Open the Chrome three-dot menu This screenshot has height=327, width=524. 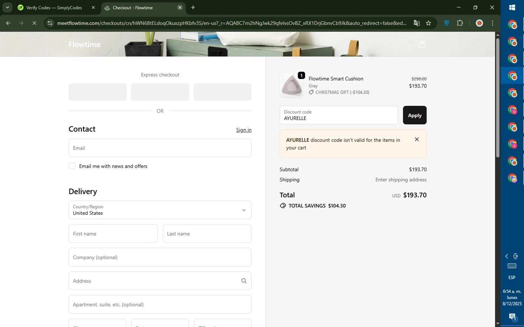point(493,23)
